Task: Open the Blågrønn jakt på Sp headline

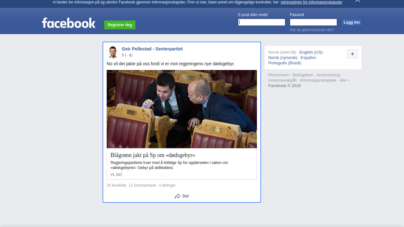Action: [x=153, y=155]
